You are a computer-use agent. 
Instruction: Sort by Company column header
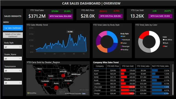(x=100, y=66)
